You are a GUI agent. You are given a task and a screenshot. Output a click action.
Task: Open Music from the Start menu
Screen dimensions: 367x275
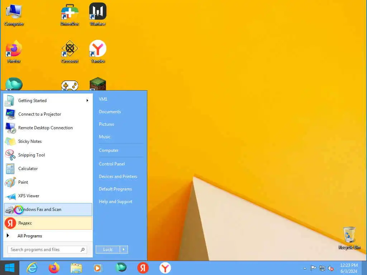[105, 137]
